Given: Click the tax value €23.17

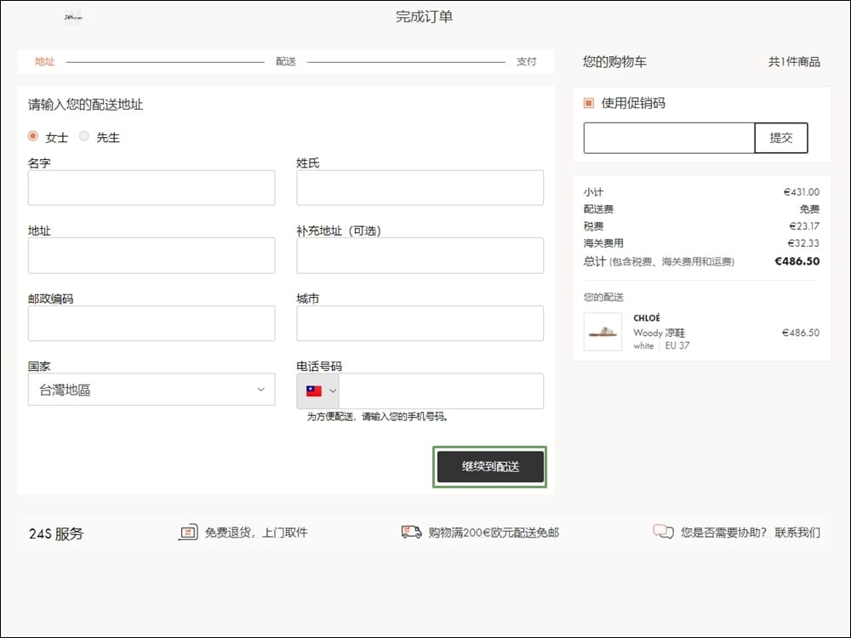Looking at the screenshot, I should pos(804,225).
